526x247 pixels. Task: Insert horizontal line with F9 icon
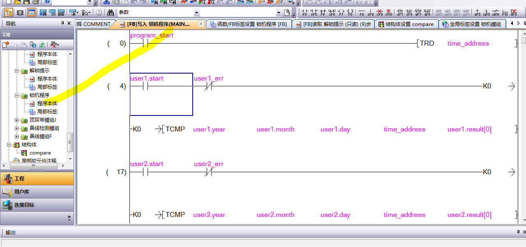pos(361,12)
